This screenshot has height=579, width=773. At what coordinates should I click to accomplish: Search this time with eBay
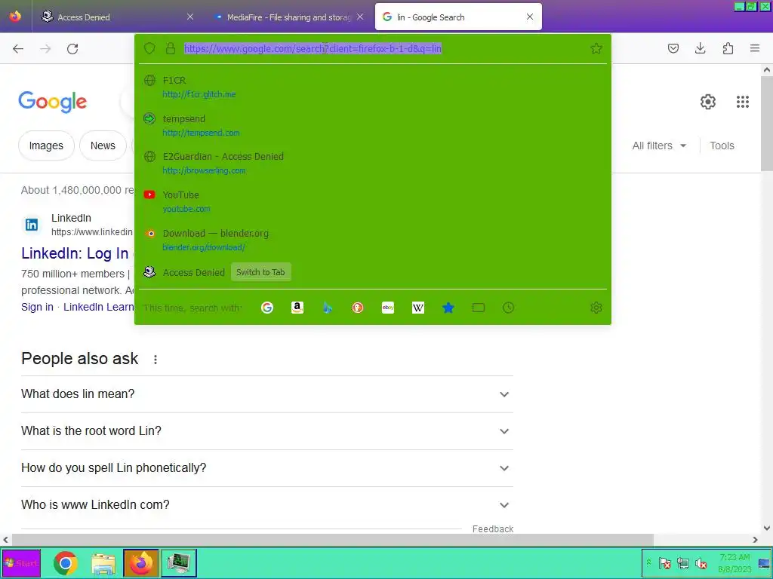click(x=388, y=308)
